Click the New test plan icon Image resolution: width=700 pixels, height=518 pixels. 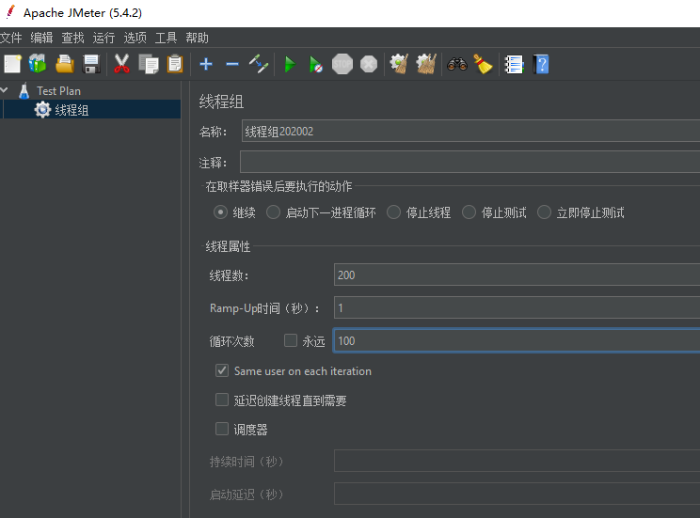pyautogui.click(x=12, y=64)
